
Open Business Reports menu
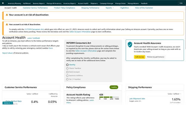tap(39, 4)
